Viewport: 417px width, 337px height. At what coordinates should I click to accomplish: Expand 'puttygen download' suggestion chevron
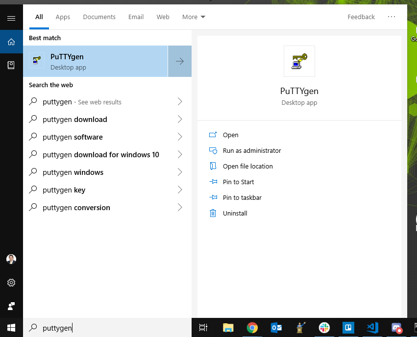tap(180, 119)
